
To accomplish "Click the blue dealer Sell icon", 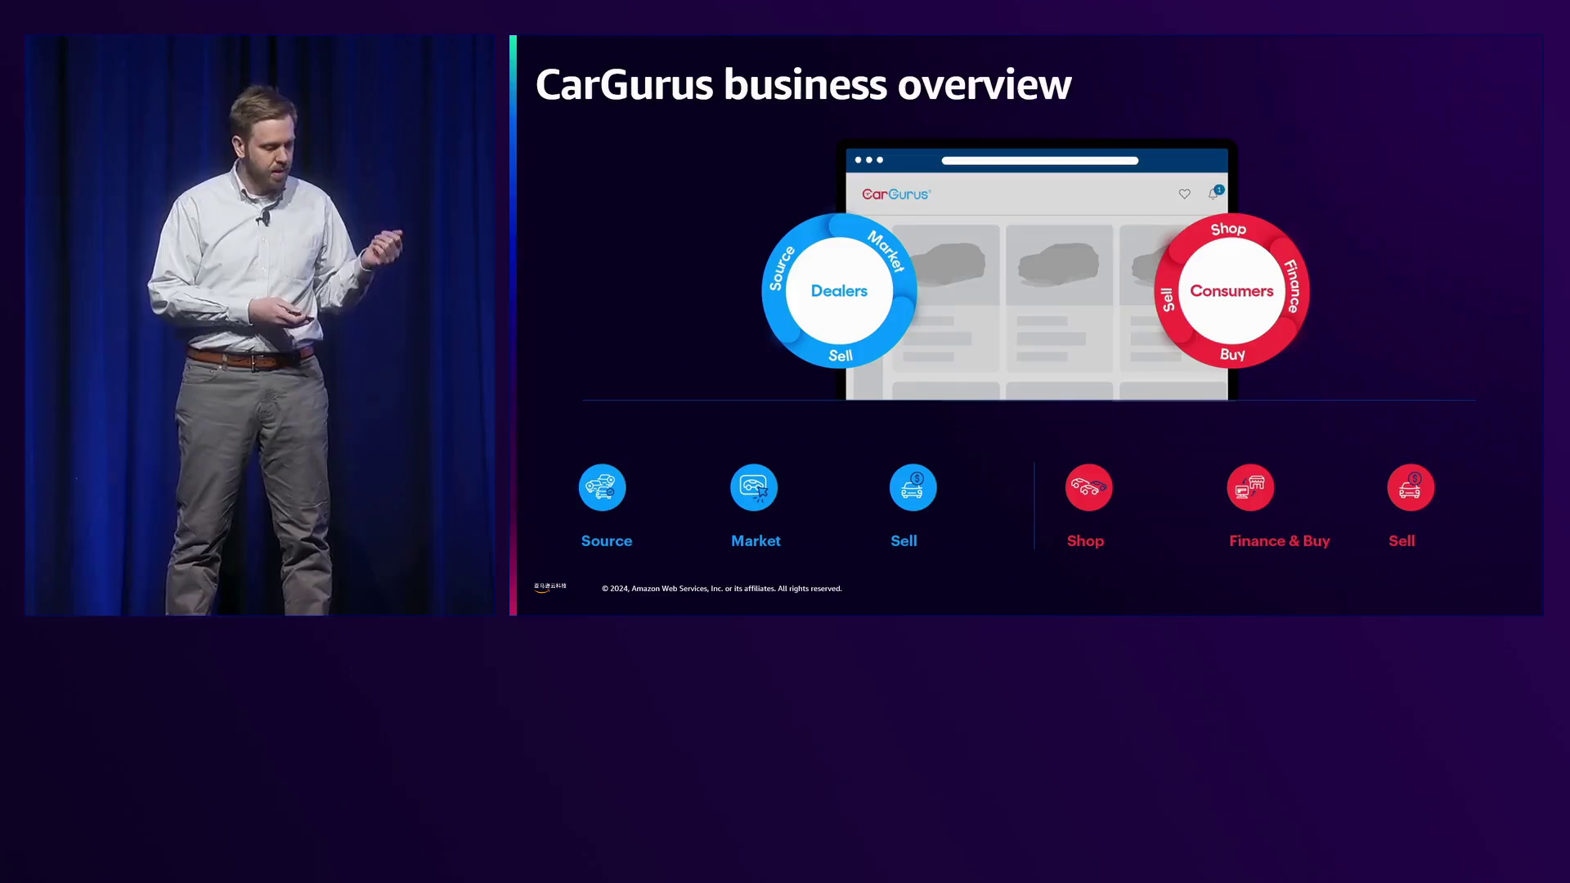I will pos(913,487).
